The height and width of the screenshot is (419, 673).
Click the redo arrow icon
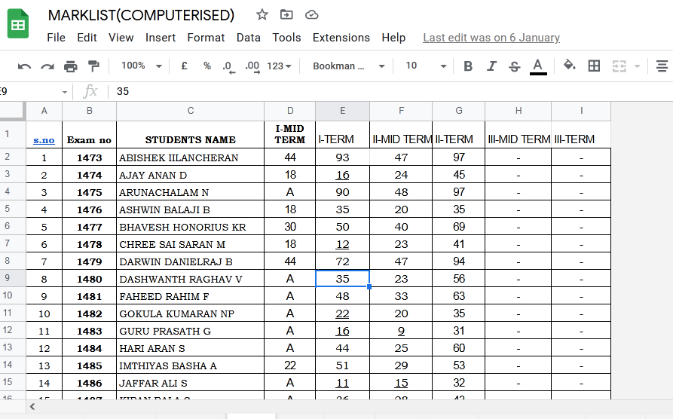pyautogui.click(x=47, y=66)
